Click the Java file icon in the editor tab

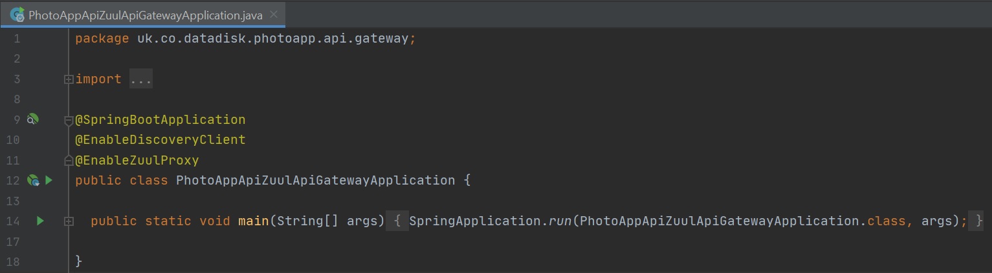[17, 14]
